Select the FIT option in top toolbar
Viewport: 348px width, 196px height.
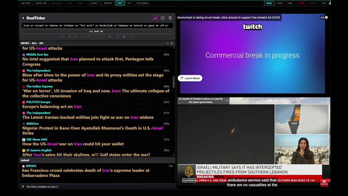coord(129,3)
